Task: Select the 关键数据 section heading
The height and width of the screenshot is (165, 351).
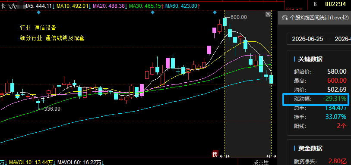Action: click(310, 59)
